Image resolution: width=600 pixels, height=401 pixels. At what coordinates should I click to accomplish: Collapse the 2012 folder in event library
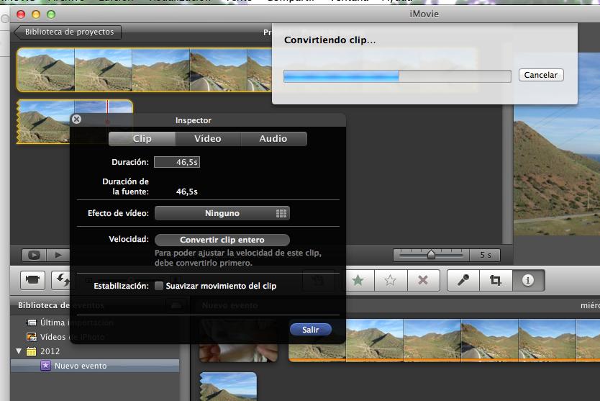[19, 351]
